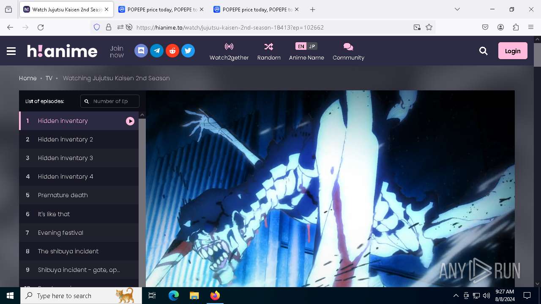The image size is (541, 304).
Task: Open the Twitter icon
Action: (188, 51)
